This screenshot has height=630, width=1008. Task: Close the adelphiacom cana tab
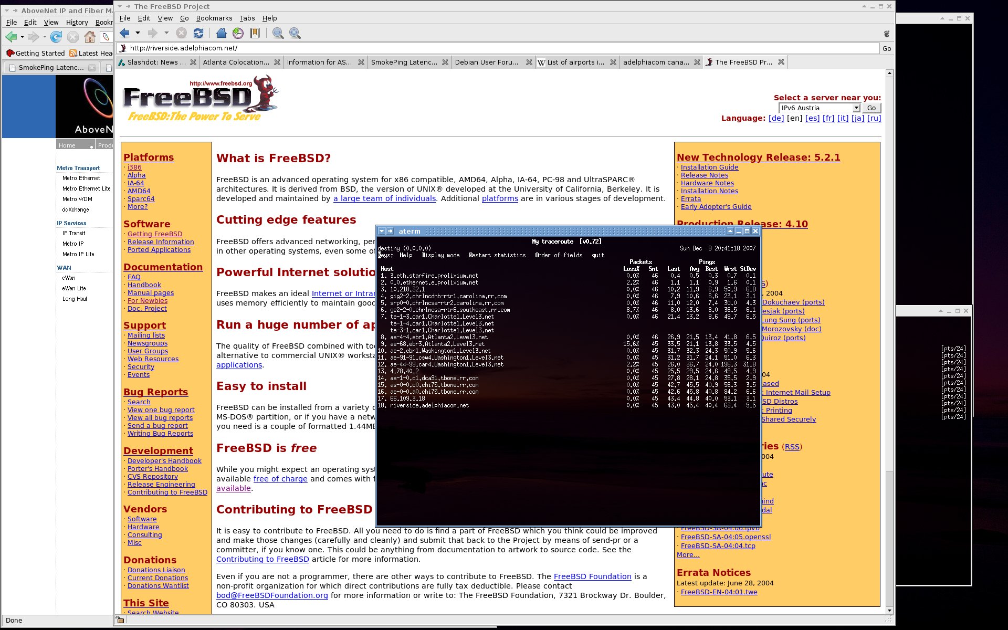coord(697,62)
